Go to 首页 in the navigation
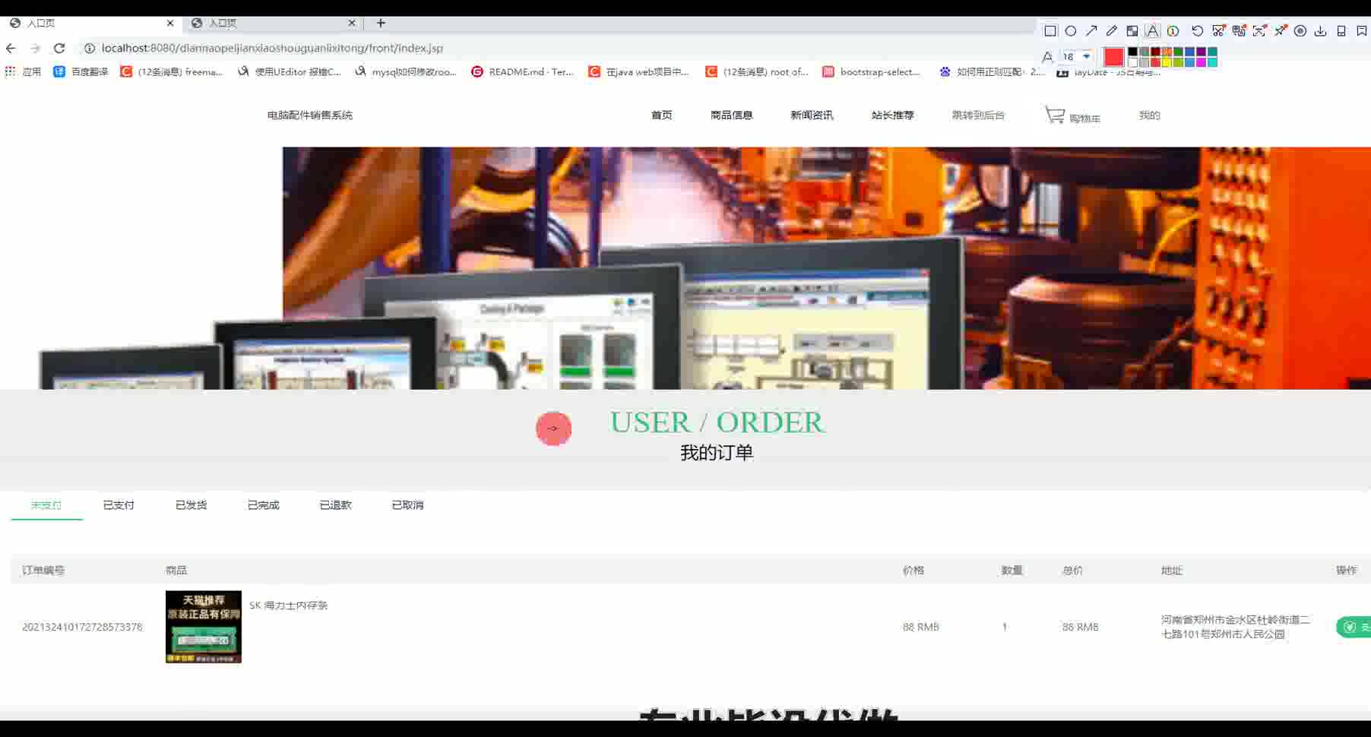This screenshot has width=1371, height=737. (662, 115)
